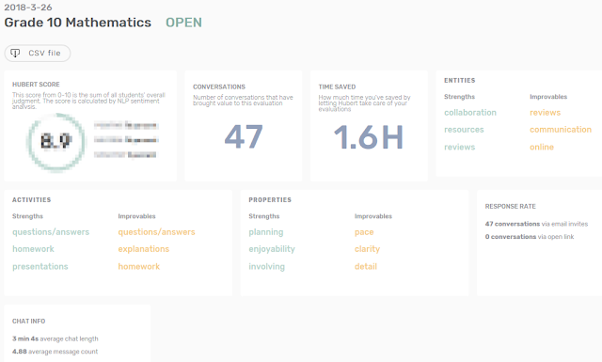Screen dimensions: 602x362
Task: Click the Improvables label in Entities
Action: (548, 97)
